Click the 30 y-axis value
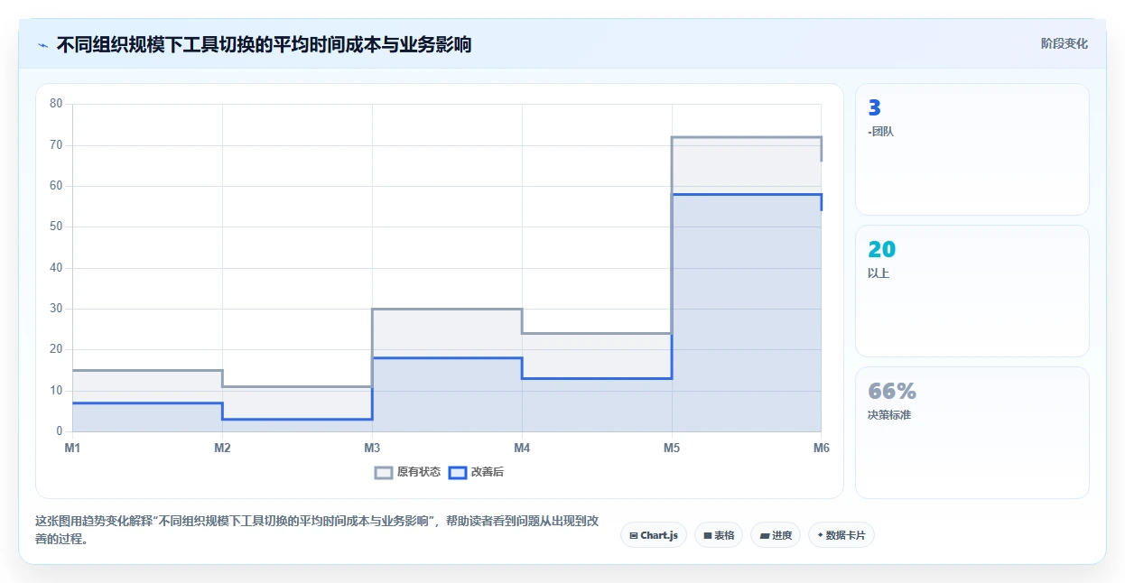 (56, 309)
